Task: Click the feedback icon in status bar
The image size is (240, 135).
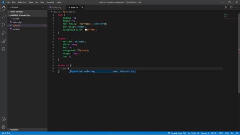Action: click(x=232, y=133)
